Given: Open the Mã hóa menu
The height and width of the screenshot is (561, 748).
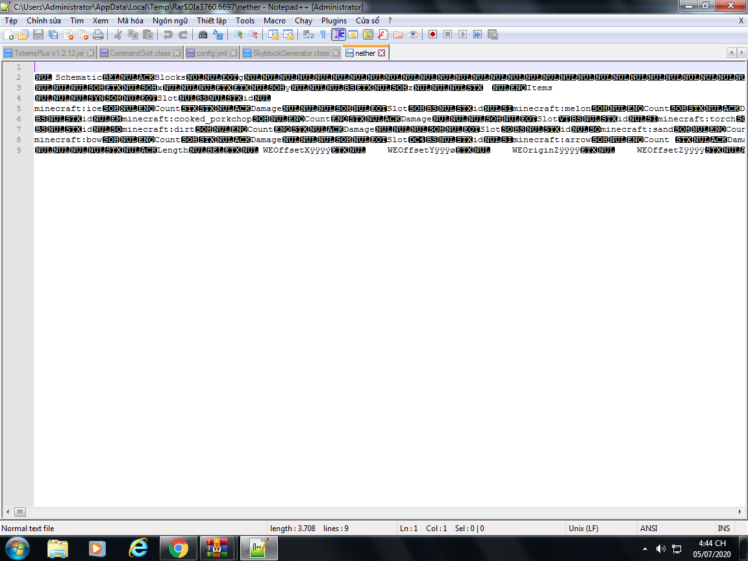Looking at the screenshot, I should (131, 21).
